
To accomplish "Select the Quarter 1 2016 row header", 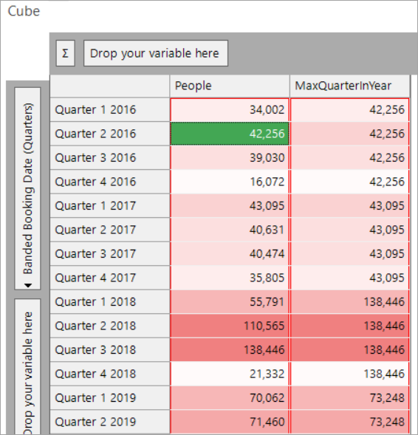I will coord(110,109).
